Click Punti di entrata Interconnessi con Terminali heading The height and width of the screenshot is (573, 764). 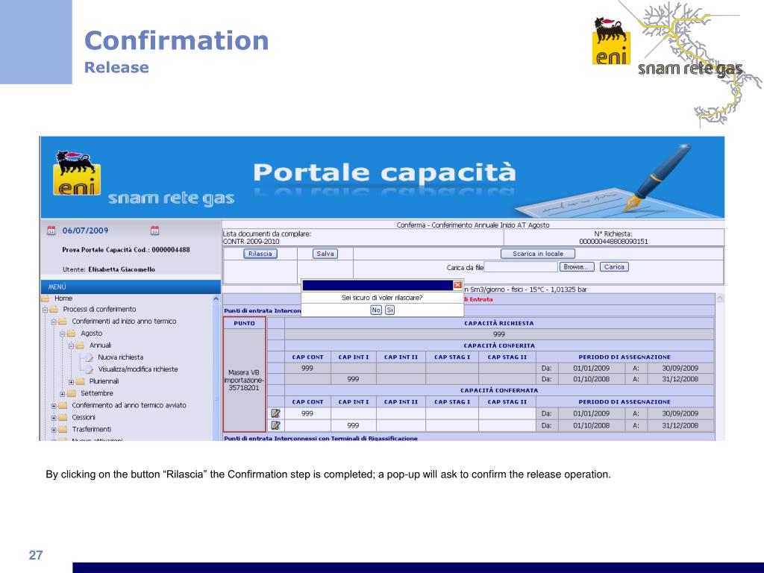point(321,438)
